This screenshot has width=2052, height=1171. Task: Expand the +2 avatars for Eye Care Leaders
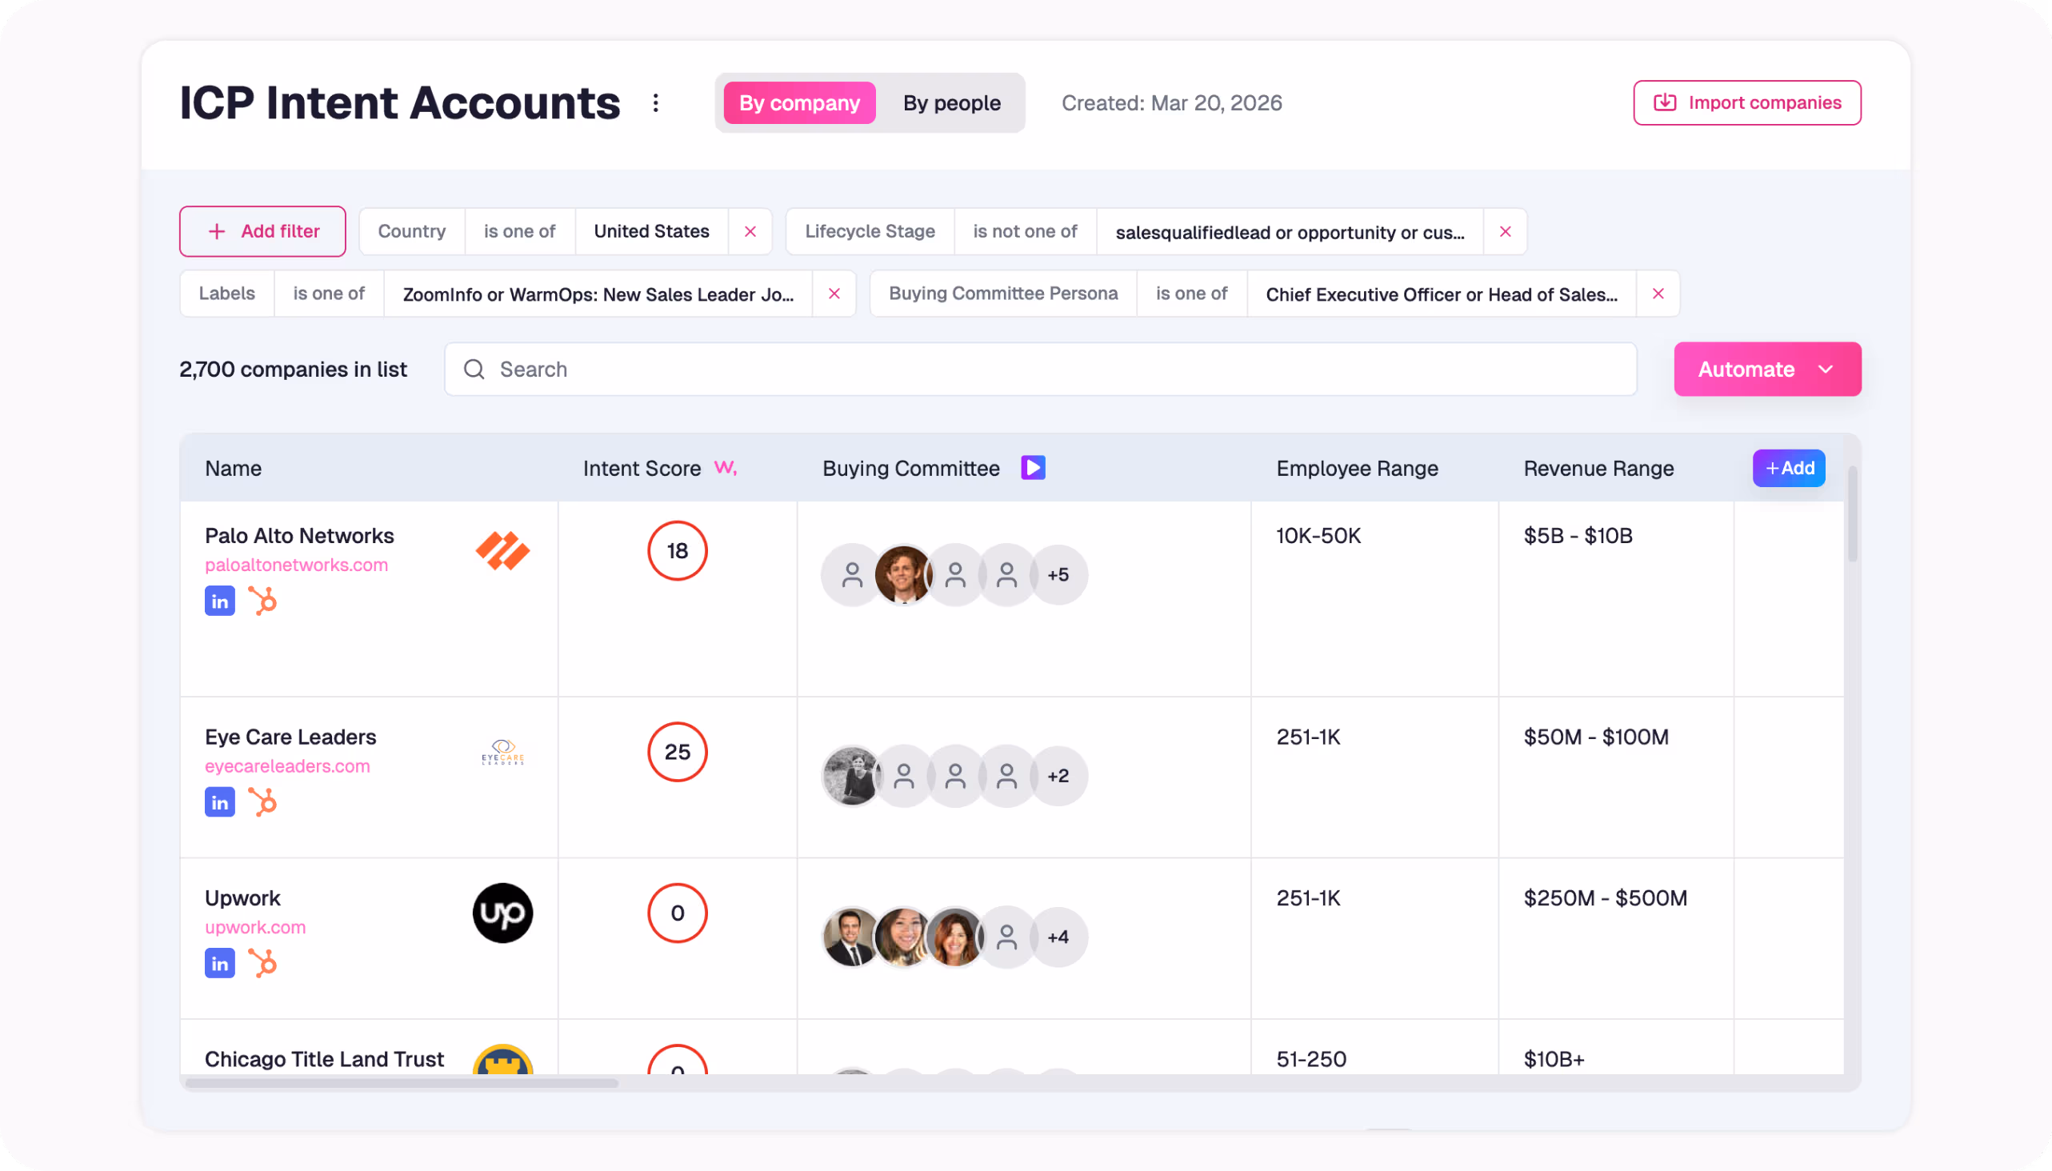pos(1058,775)
